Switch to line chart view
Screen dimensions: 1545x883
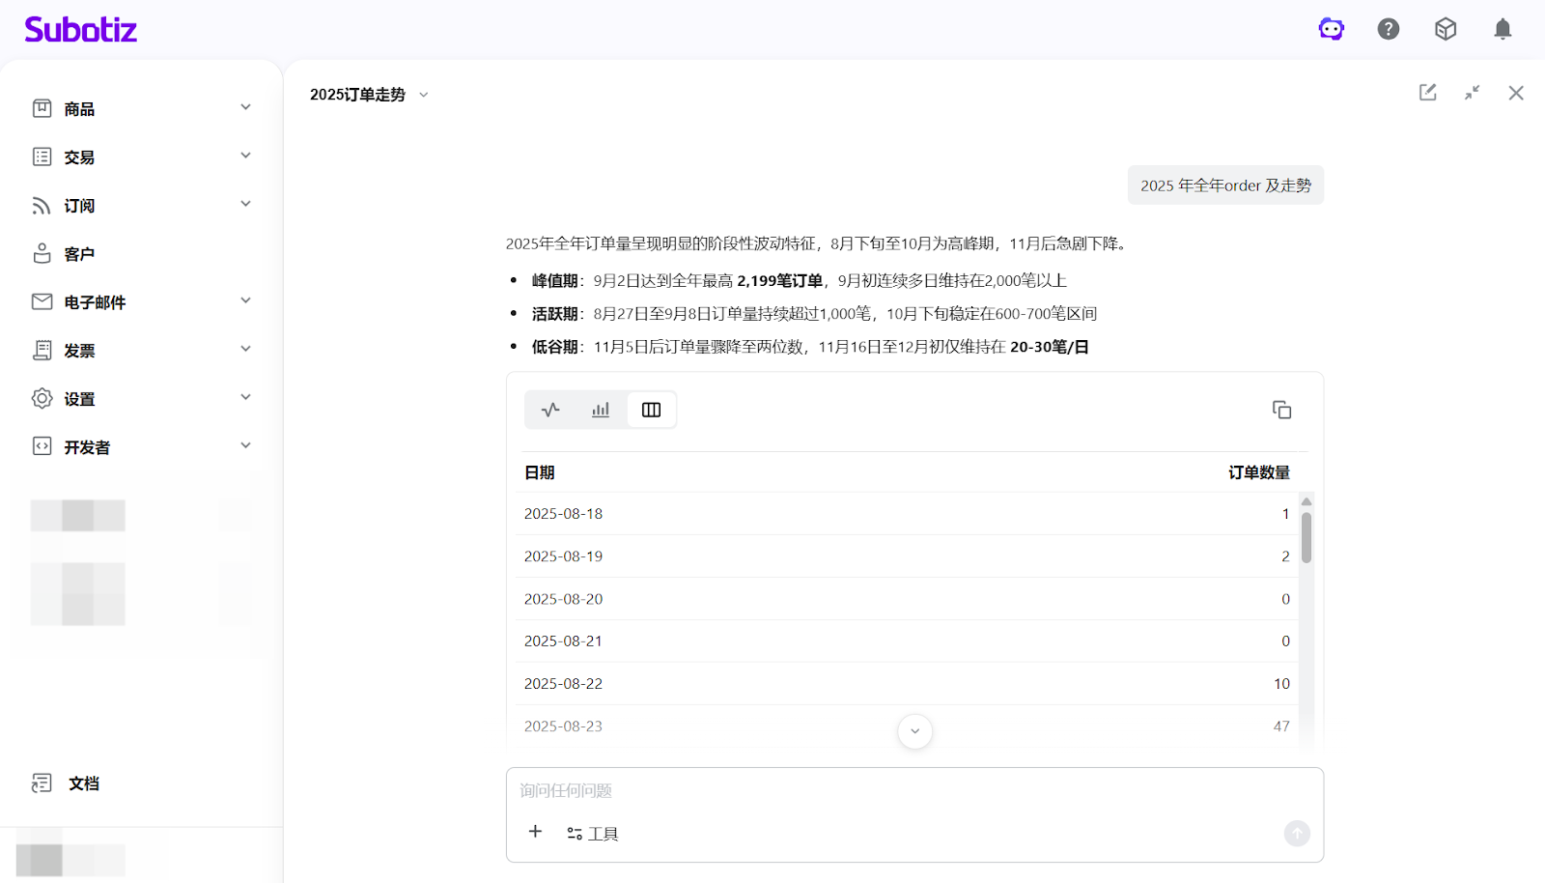(x=550, y=410)
